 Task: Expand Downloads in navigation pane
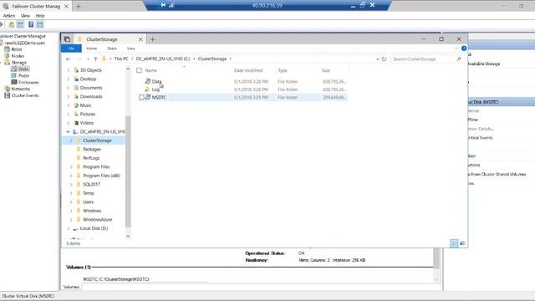click(69, 97)
